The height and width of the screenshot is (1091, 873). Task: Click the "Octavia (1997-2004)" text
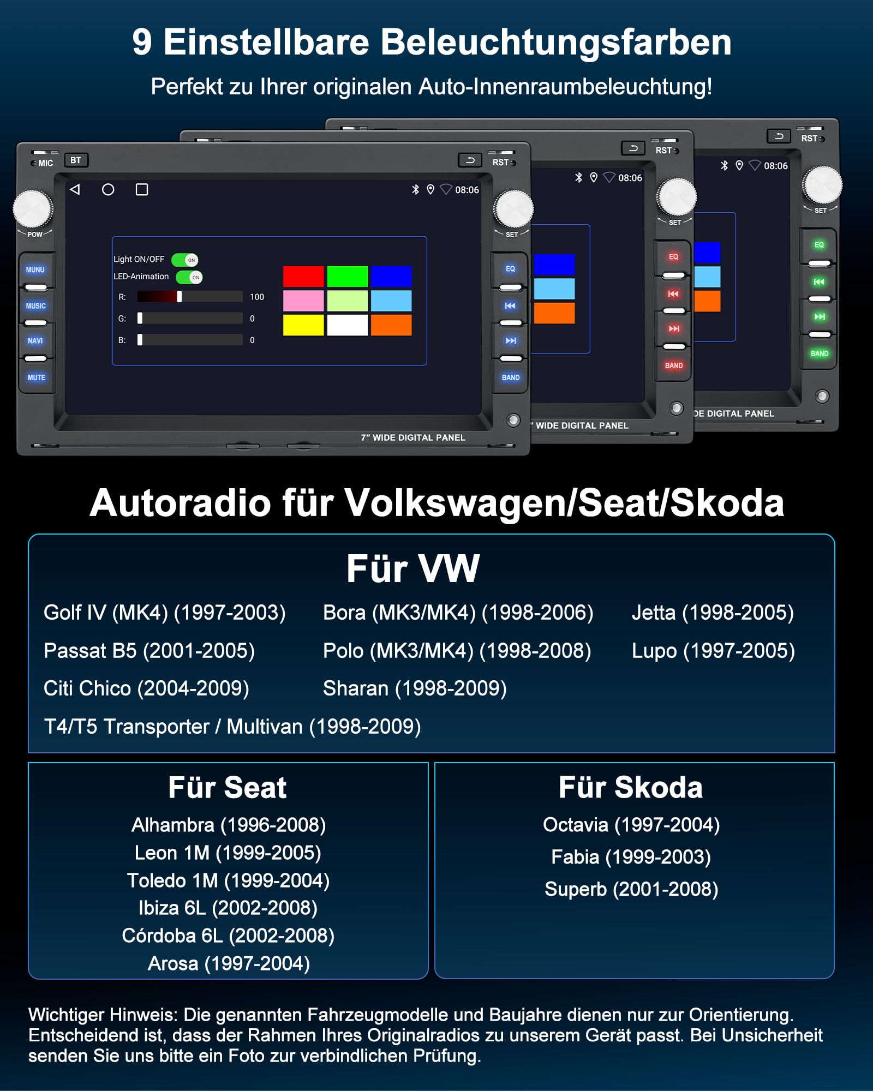pos(631,825)
